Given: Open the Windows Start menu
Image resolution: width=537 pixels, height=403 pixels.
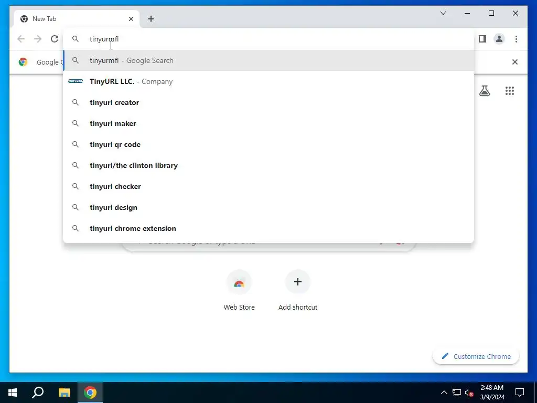Looking at the screenshot, I should (x=13, y=393).
